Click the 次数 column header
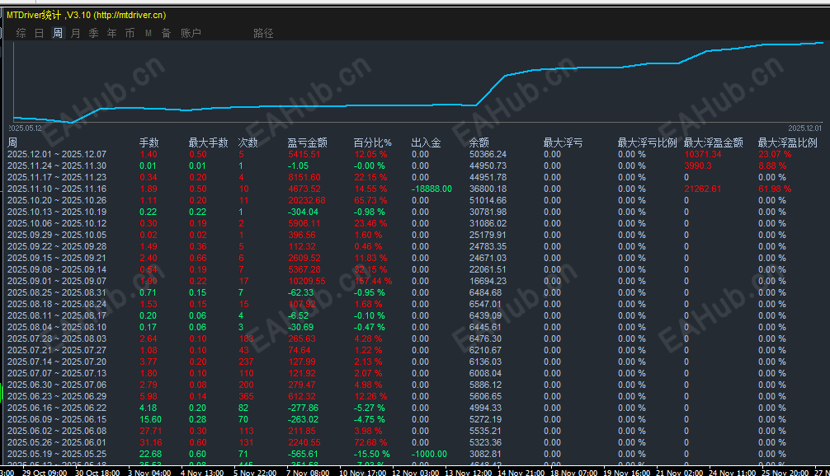 click(x=248, y=142)
